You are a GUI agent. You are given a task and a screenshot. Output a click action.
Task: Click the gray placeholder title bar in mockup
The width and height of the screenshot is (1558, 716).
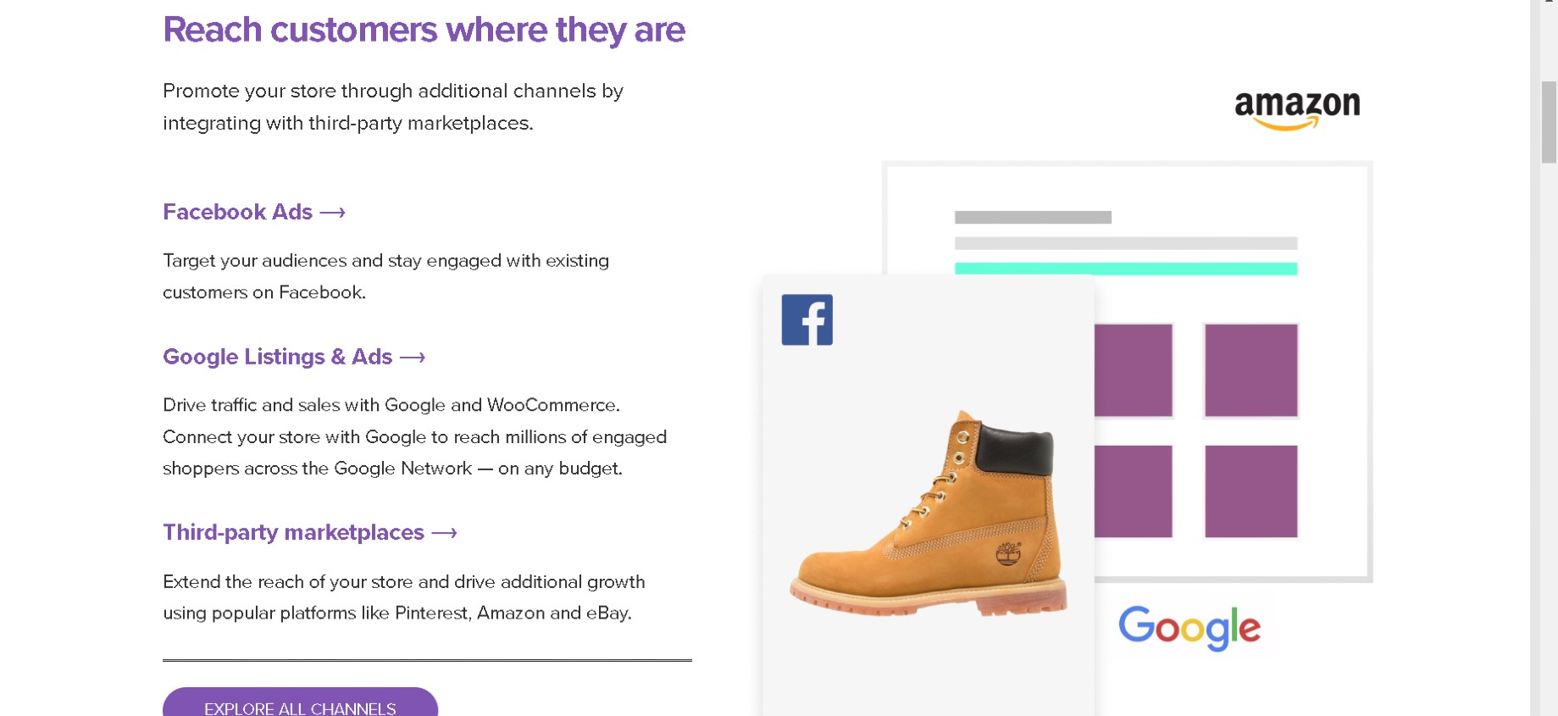(1033, 216)
